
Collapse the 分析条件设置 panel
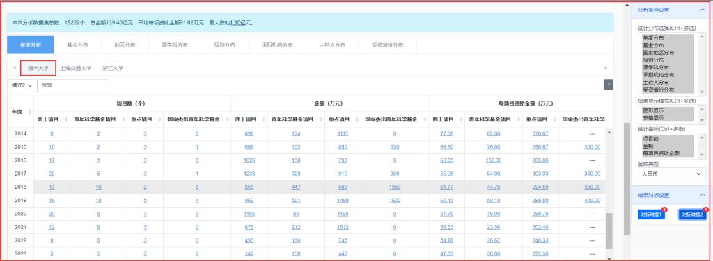702,10
